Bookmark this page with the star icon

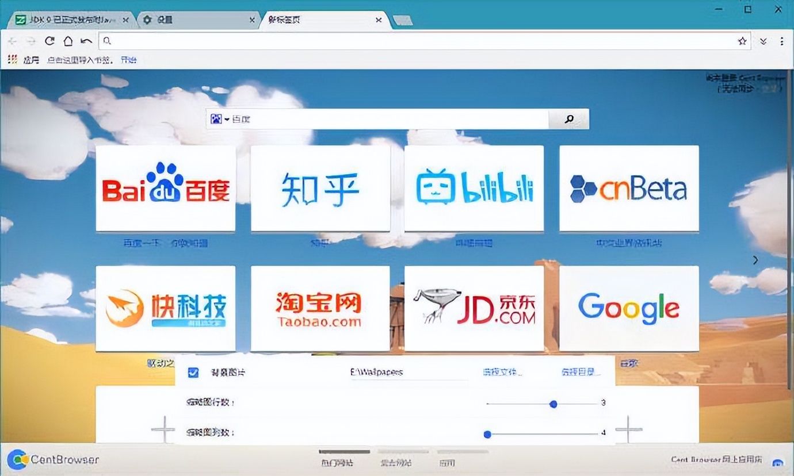pyautogui.click(x=742, y=41)
